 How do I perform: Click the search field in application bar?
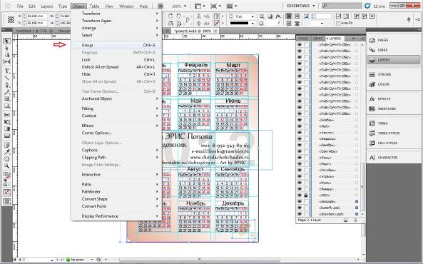pyautogui.click(x=342, y=6)
